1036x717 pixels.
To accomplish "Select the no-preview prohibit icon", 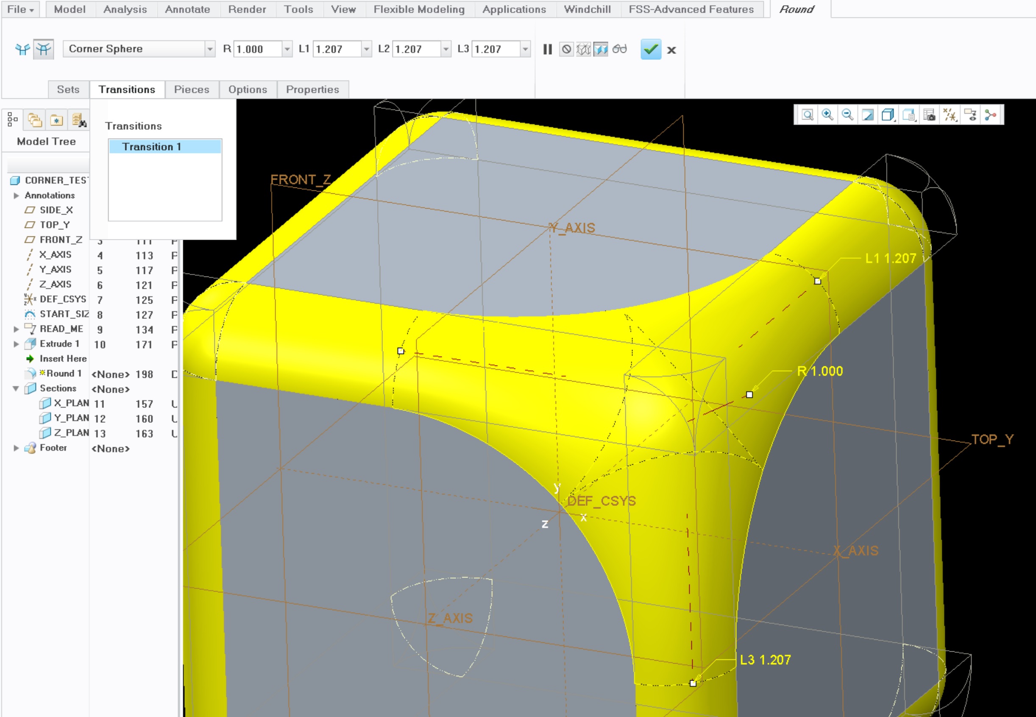I will [x=567, y=50].
